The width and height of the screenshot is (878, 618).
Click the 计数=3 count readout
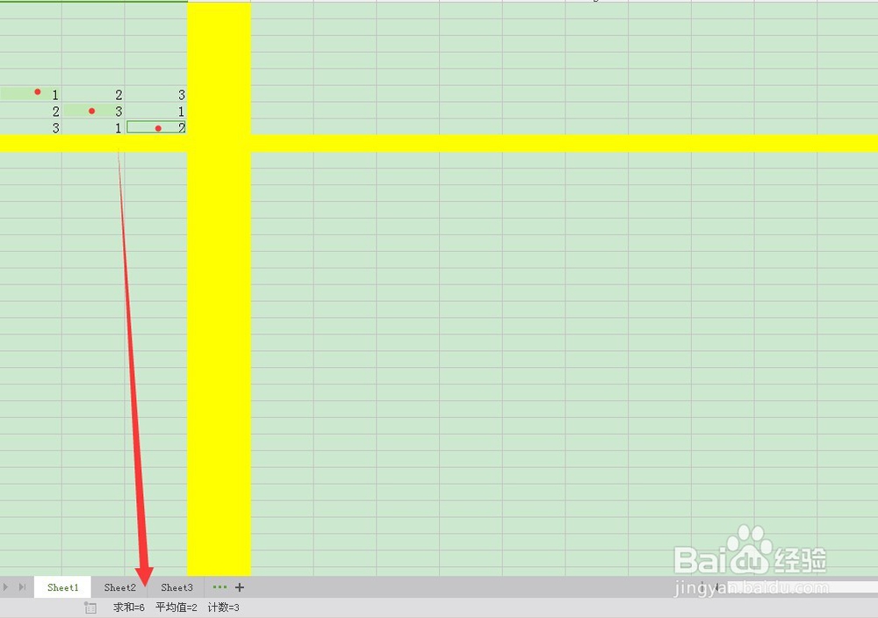pos(223,607)
